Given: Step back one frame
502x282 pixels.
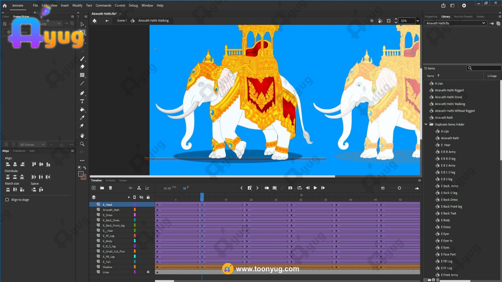Looking at the screenshot, I should pyautogui.click(x=307, y=188).
